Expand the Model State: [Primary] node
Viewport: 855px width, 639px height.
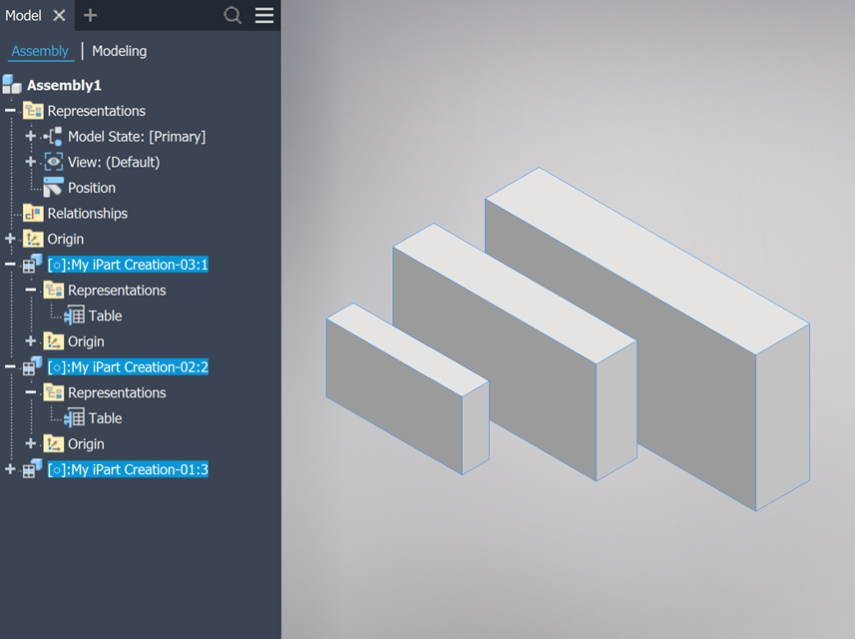coord(31,137)
